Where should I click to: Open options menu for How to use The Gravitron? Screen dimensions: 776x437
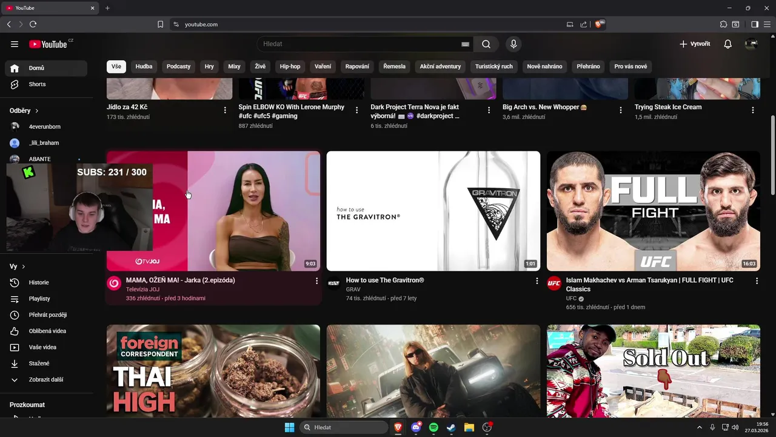tap(537, 281)
